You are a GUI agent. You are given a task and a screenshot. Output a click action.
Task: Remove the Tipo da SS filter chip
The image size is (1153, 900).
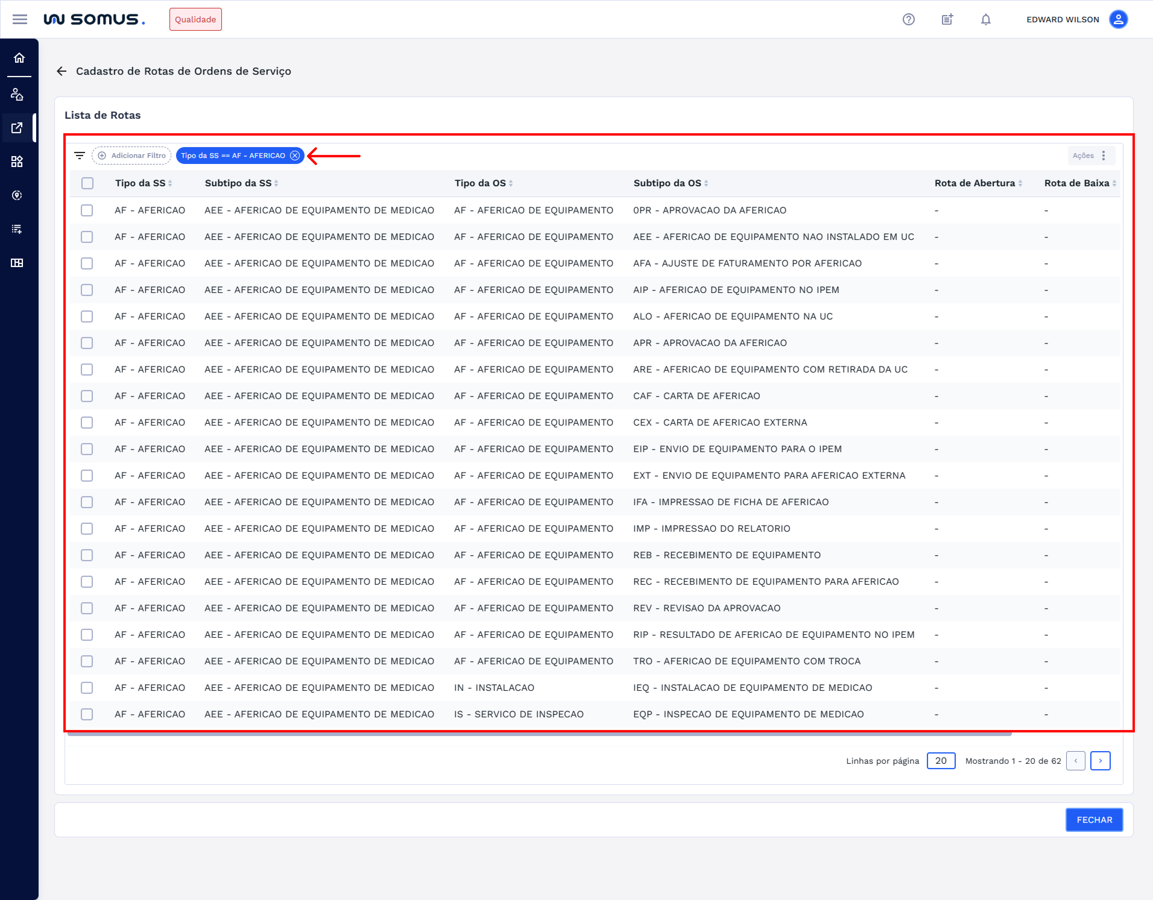point(295,156)
